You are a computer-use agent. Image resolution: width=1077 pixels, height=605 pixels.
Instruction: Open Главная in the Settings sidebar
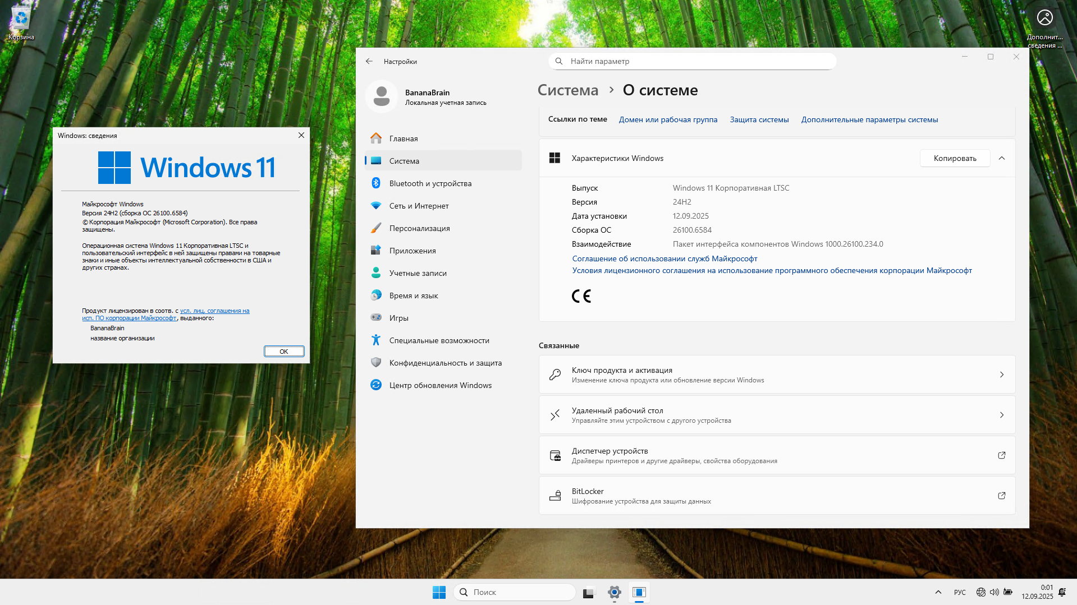coord(443,138)
